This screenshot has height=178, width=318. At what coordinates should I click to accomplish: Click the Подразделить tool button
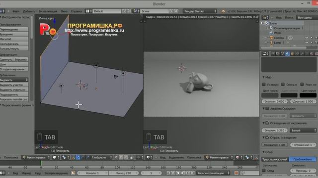coord(14,94)
